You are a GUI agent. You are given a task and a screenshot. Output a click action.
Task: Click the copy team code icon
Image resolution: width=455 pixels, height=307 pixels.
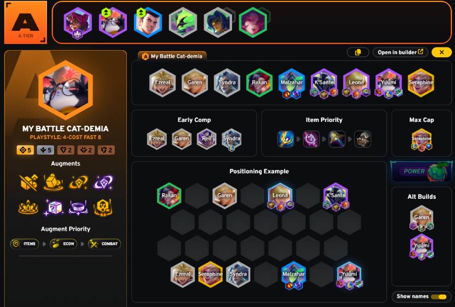tap(358, 52)
